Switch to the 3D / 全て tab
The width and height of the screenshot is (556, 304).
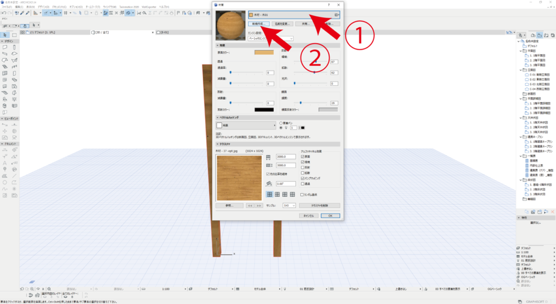click(123, 32)
